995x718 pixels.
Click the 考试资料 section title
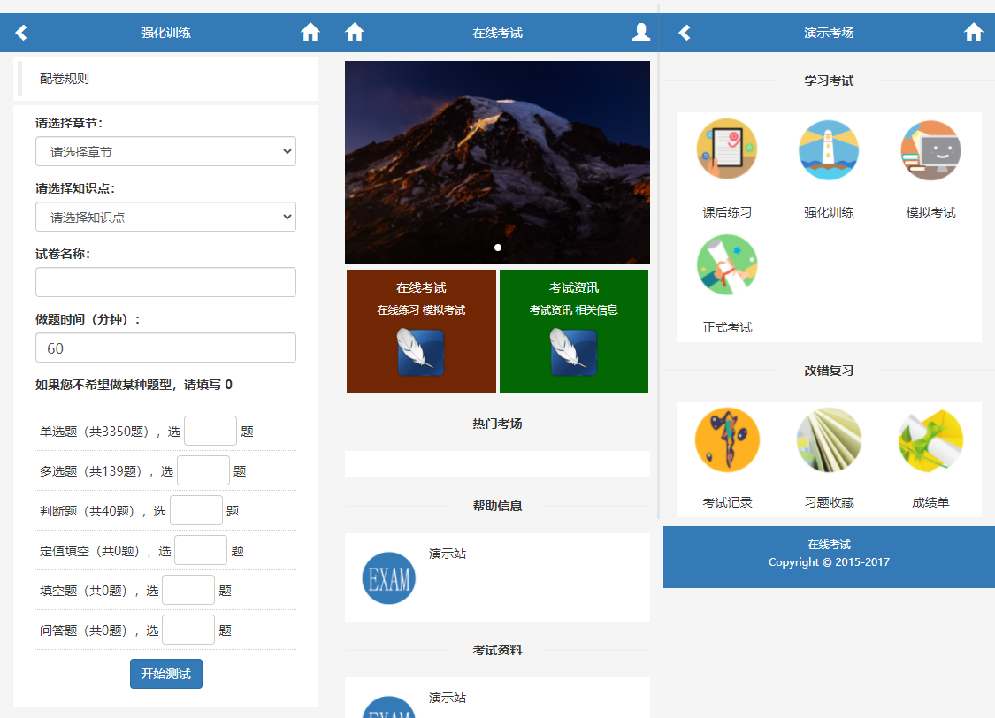point(497,650)
